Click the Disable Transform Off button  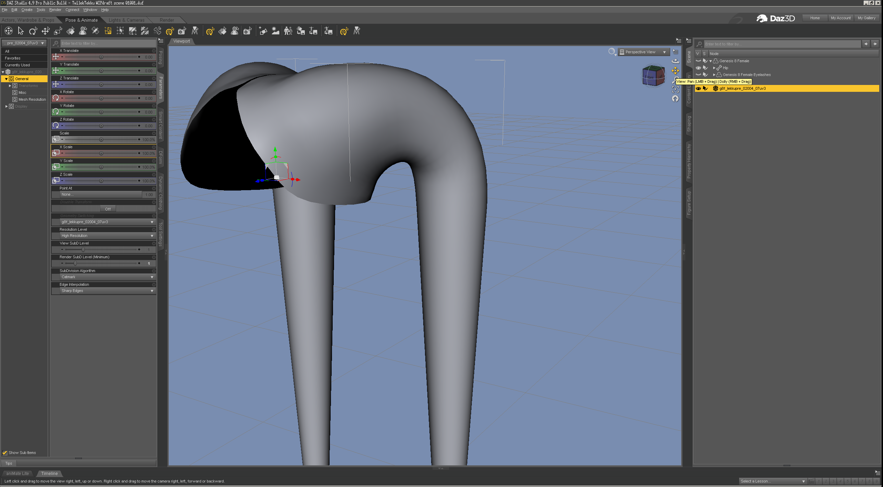click(108, 209)
